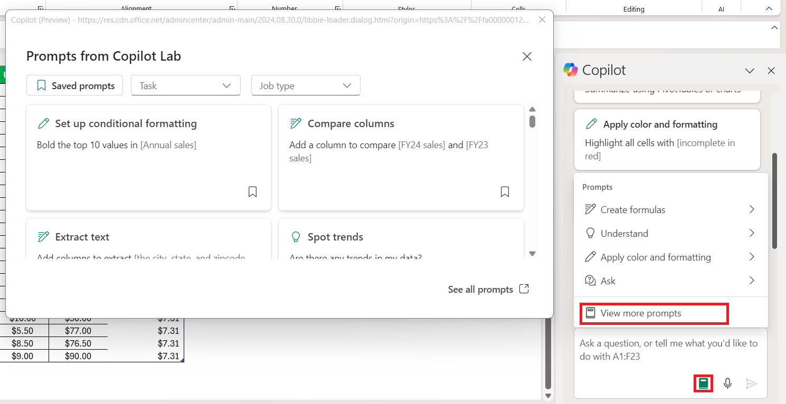786x404 pixels.
Task: Open Alignment group dialog launcher
Action: (232, 8)
